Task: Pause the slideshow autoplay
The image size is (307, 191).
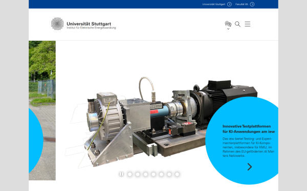Action: [121, 174]
